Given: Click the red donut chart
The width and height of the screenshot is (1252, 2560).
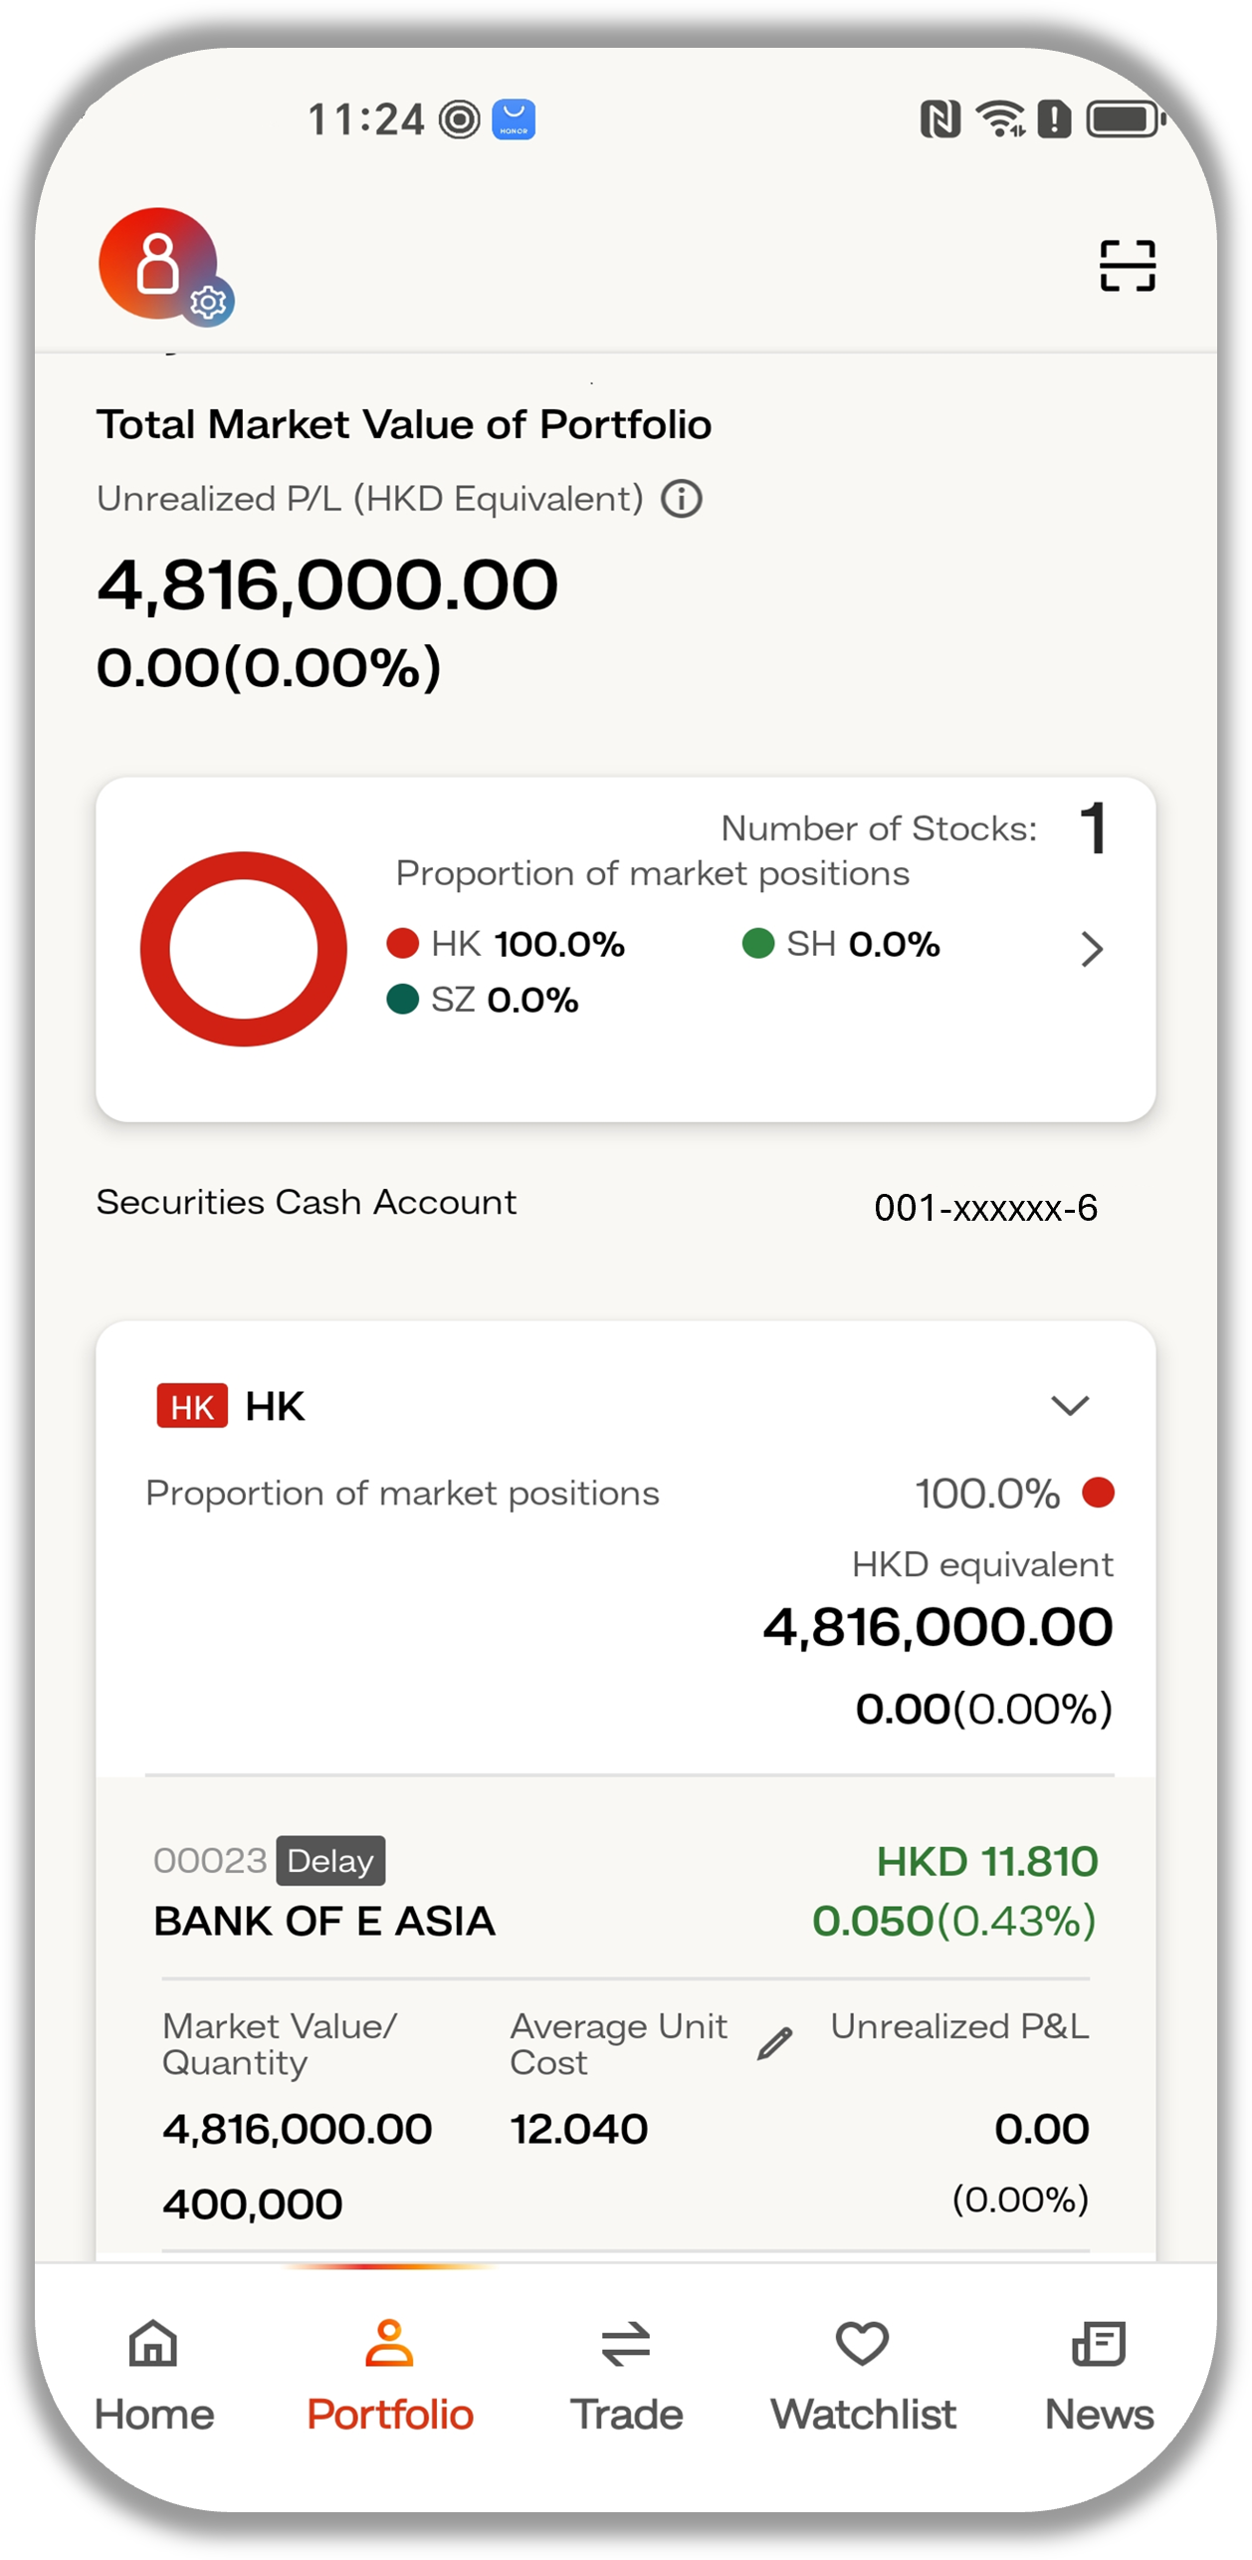Looking at the screenshot, I should (x=244, y=948).
